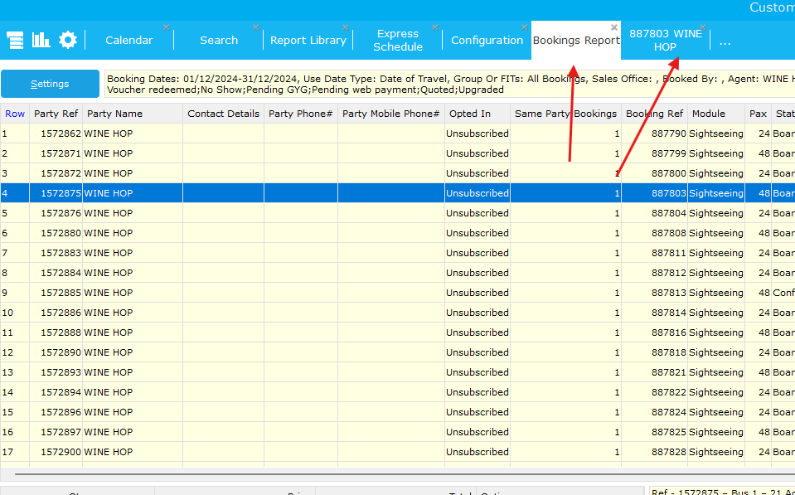Close the 887803 WINE HOP tab

point(703,27)
